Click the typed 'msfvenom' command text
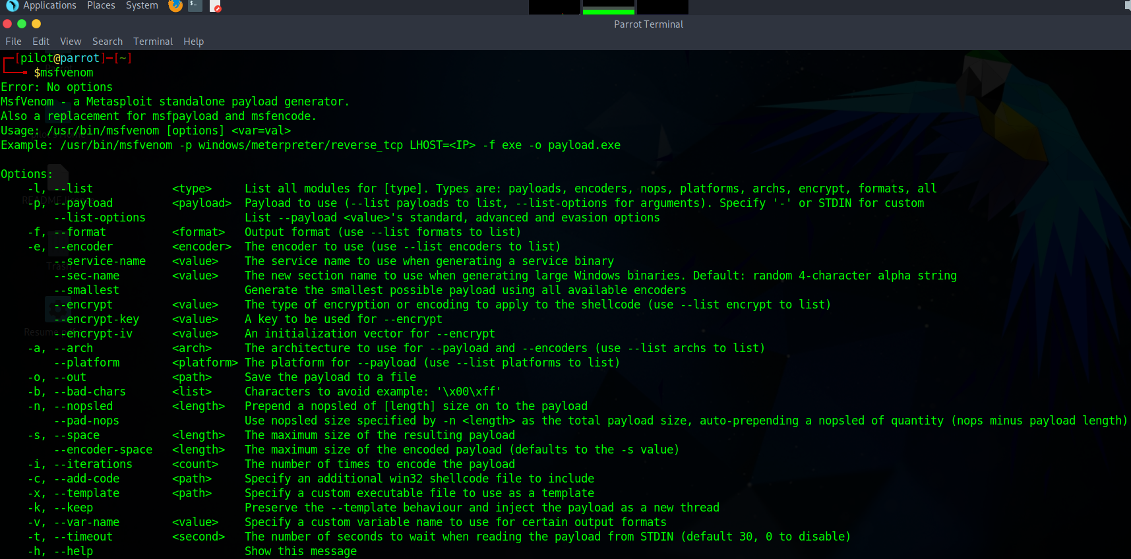The image size is (1131, 559). (67, 73)
